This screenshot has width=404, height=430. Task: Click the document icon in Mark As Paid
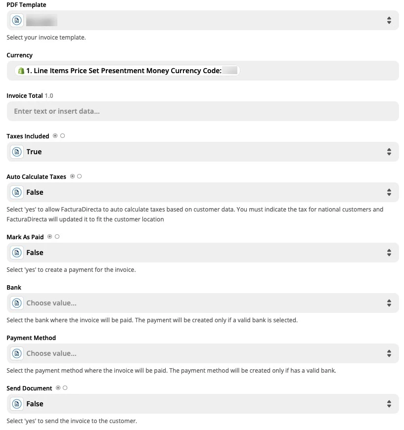click(16, 253)
